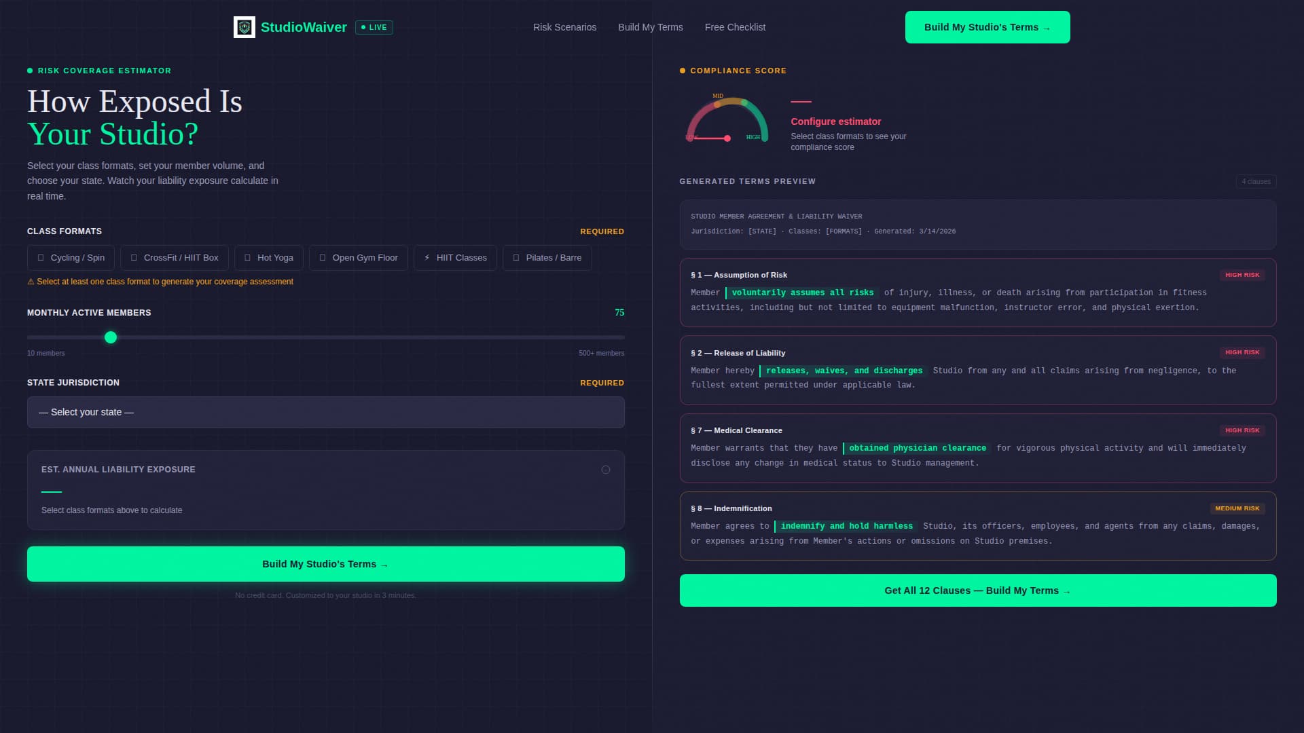Click the '10 members' slider label

(46, 354)
